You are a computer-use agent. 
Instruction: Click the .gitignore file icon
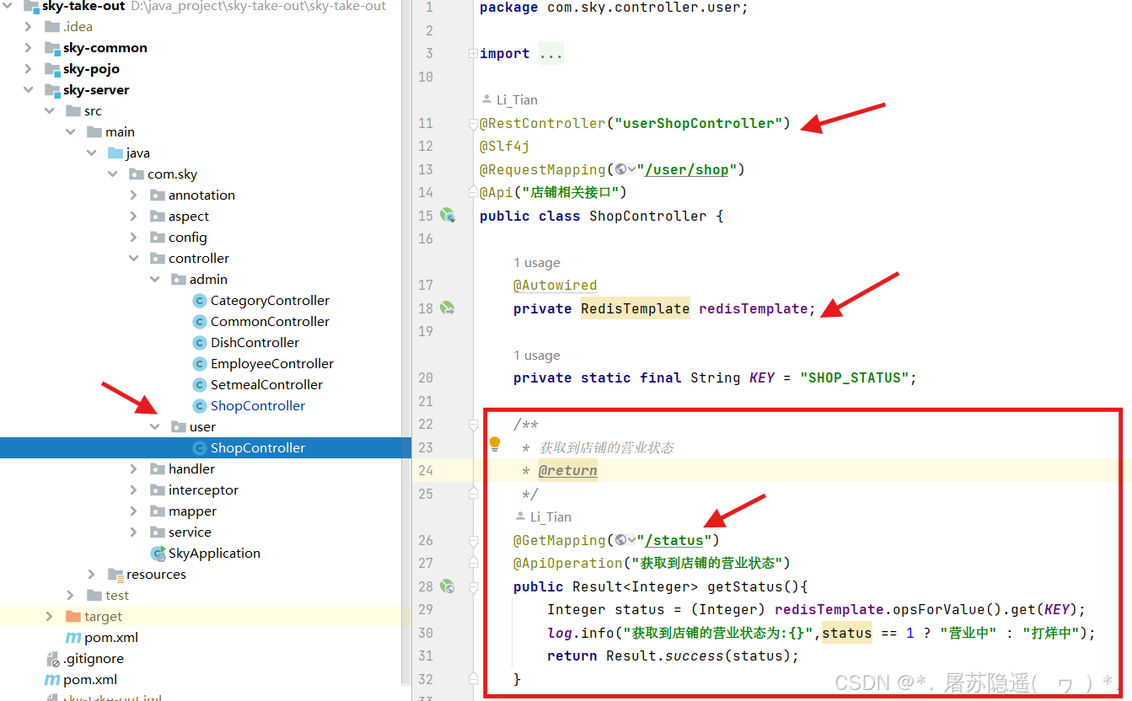click(x=52, y=659)
